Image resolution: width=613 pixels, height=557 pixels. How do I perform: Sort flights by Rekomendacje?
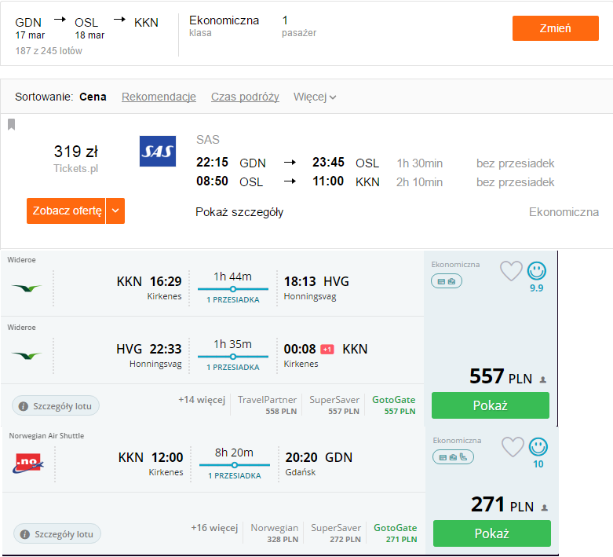click(159, 97)
